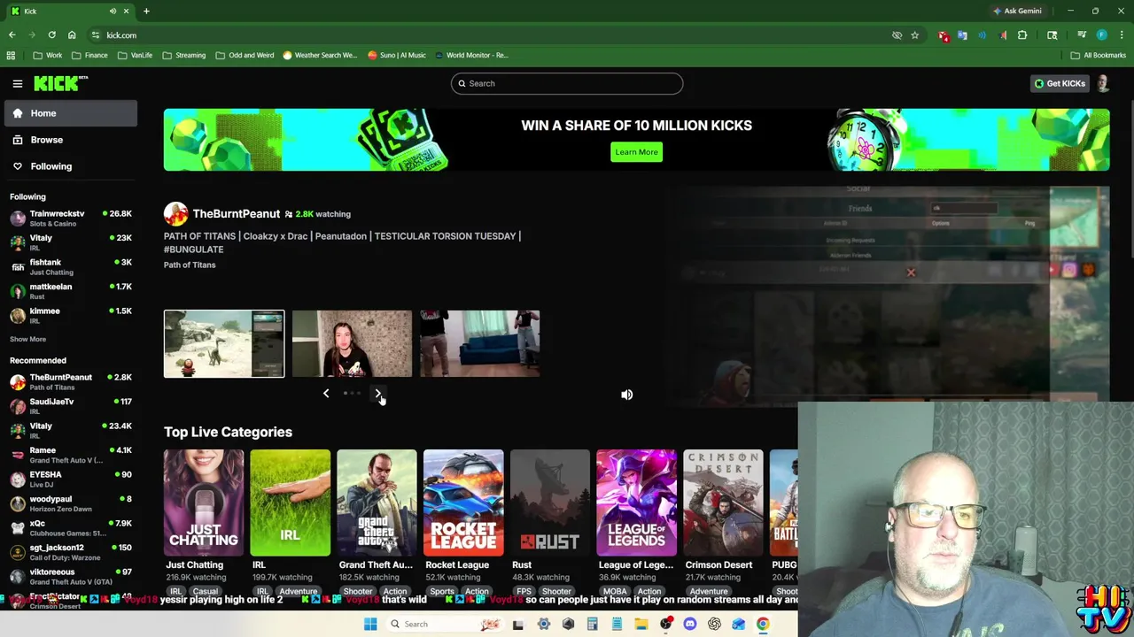Open the Work bookmarks folder
Image resolution: width=1134 pixels, height=637 pixels.
coord(48,55)
